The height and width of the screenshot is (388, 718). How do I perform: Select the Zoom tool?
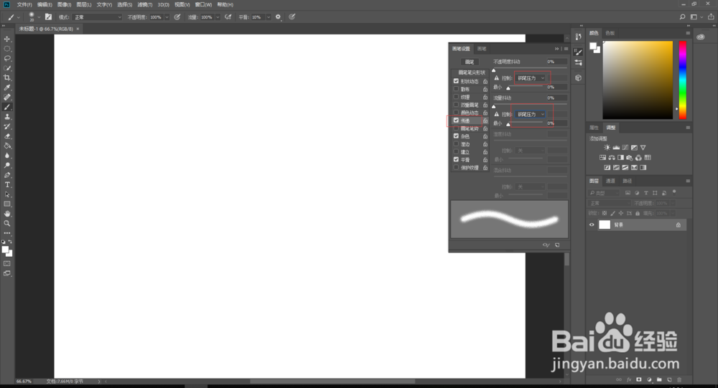[x=7, y=224]
